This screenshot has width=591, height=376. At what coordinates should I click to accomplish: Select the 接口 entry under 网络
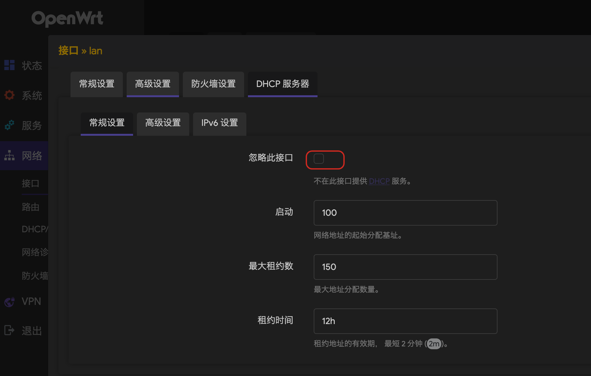click(x=30, y=183)
